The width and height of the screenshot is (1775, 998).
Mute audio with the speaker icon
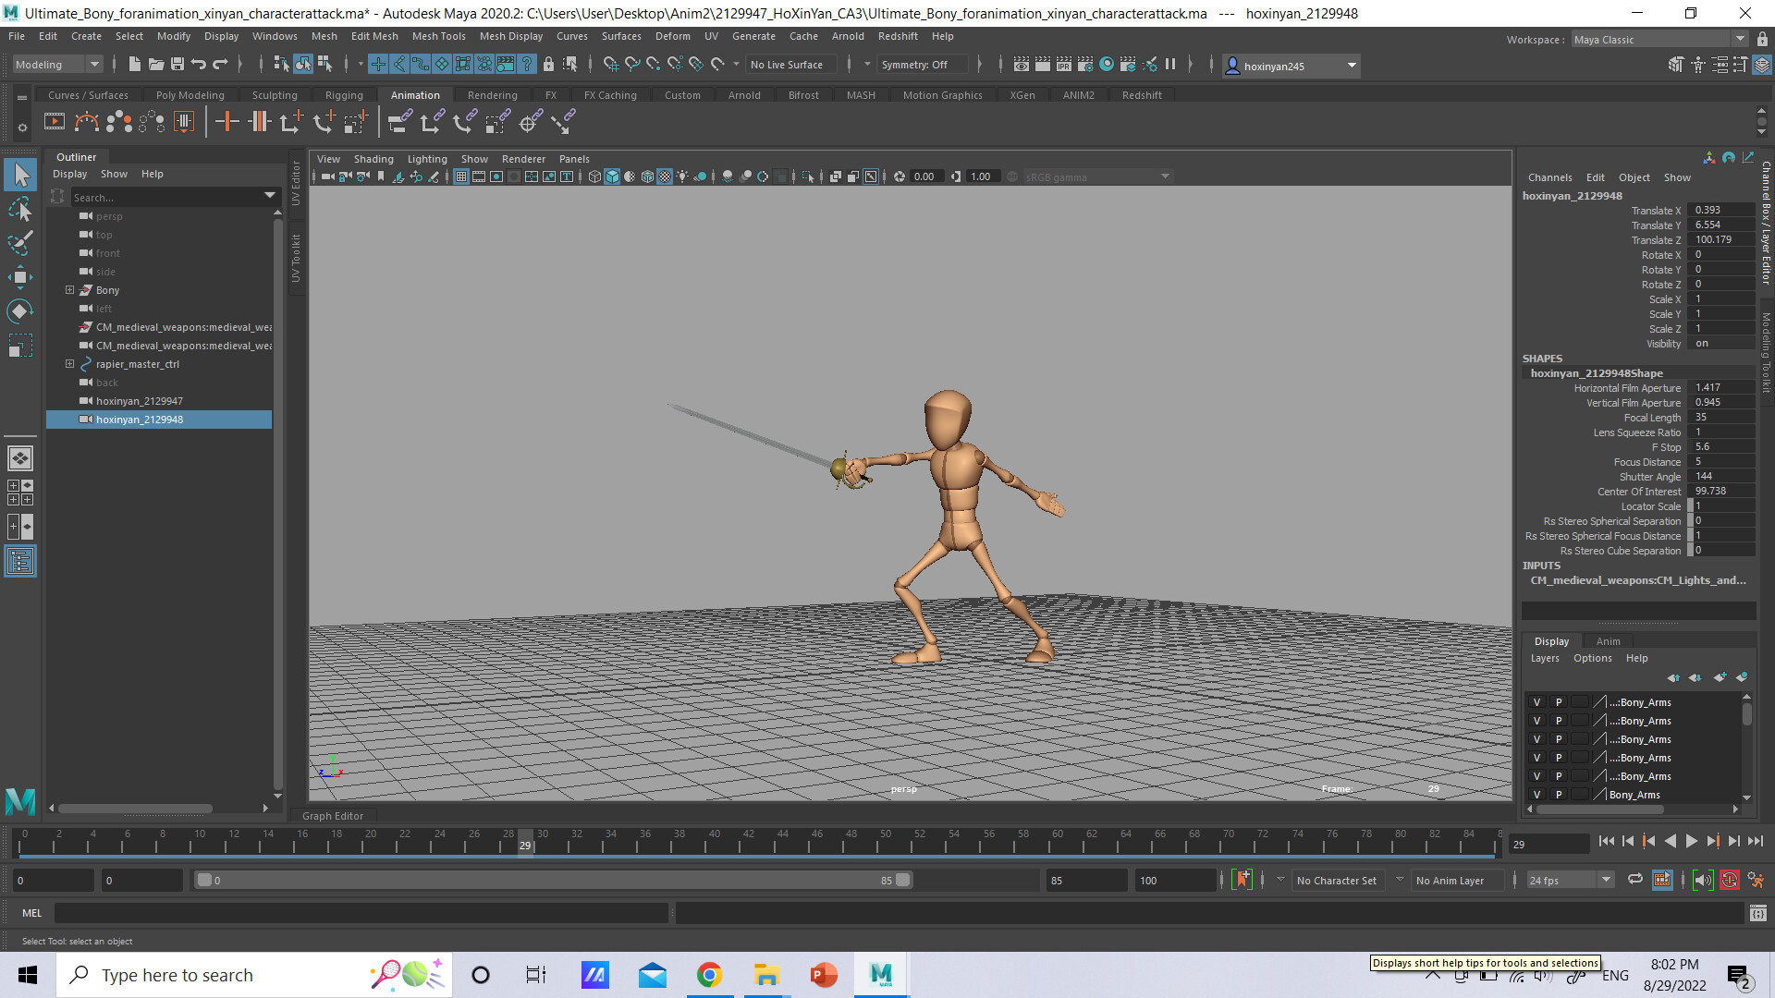(x=1702, y=880)
